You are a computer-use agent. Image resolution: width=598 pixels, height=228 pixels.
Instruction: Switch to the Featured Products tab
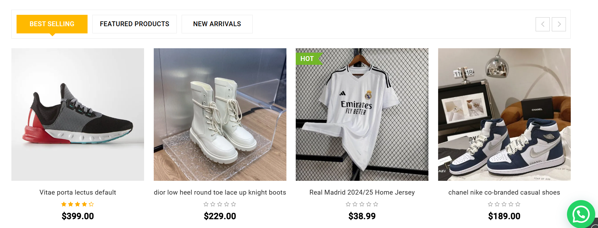pos(134,24)
